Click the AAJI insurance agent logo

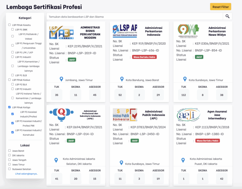tap(188, 115)
